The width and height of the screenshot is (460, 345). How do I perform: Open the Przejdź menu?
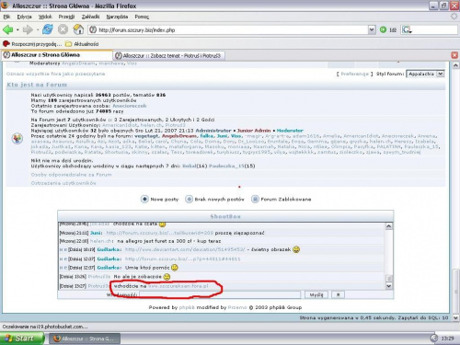click(x=66, y=17)
